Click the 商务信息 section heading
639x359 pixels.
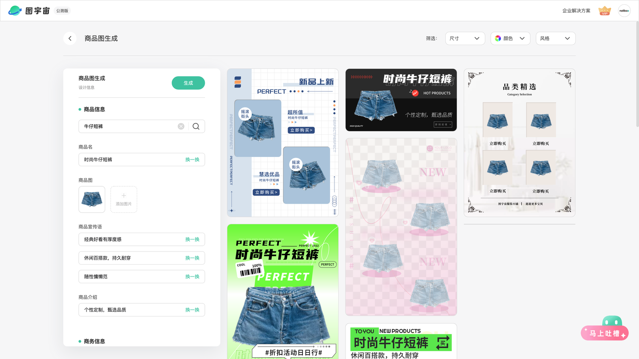click(x=94, y=341)
